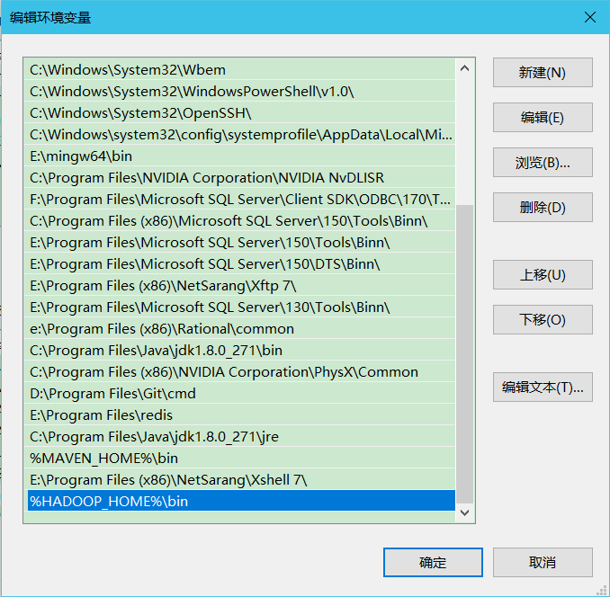Click the list scrollbar down arrow
Image resolution: width=610 pixels, height=597 pixels.
(464, 512)
